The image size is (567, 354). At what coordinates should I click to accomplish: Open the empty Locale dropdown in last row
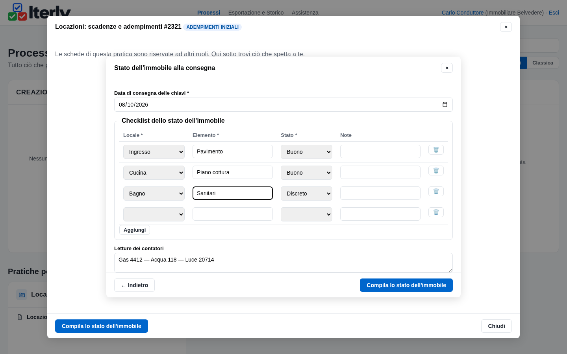tap(154, 214)
